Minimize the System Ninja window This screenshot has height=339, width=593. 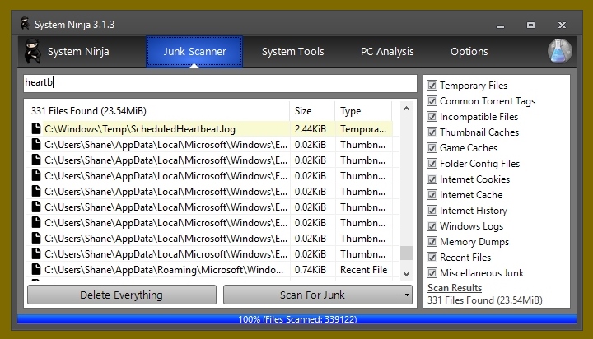pyautogui.click(x=501, y=25)
